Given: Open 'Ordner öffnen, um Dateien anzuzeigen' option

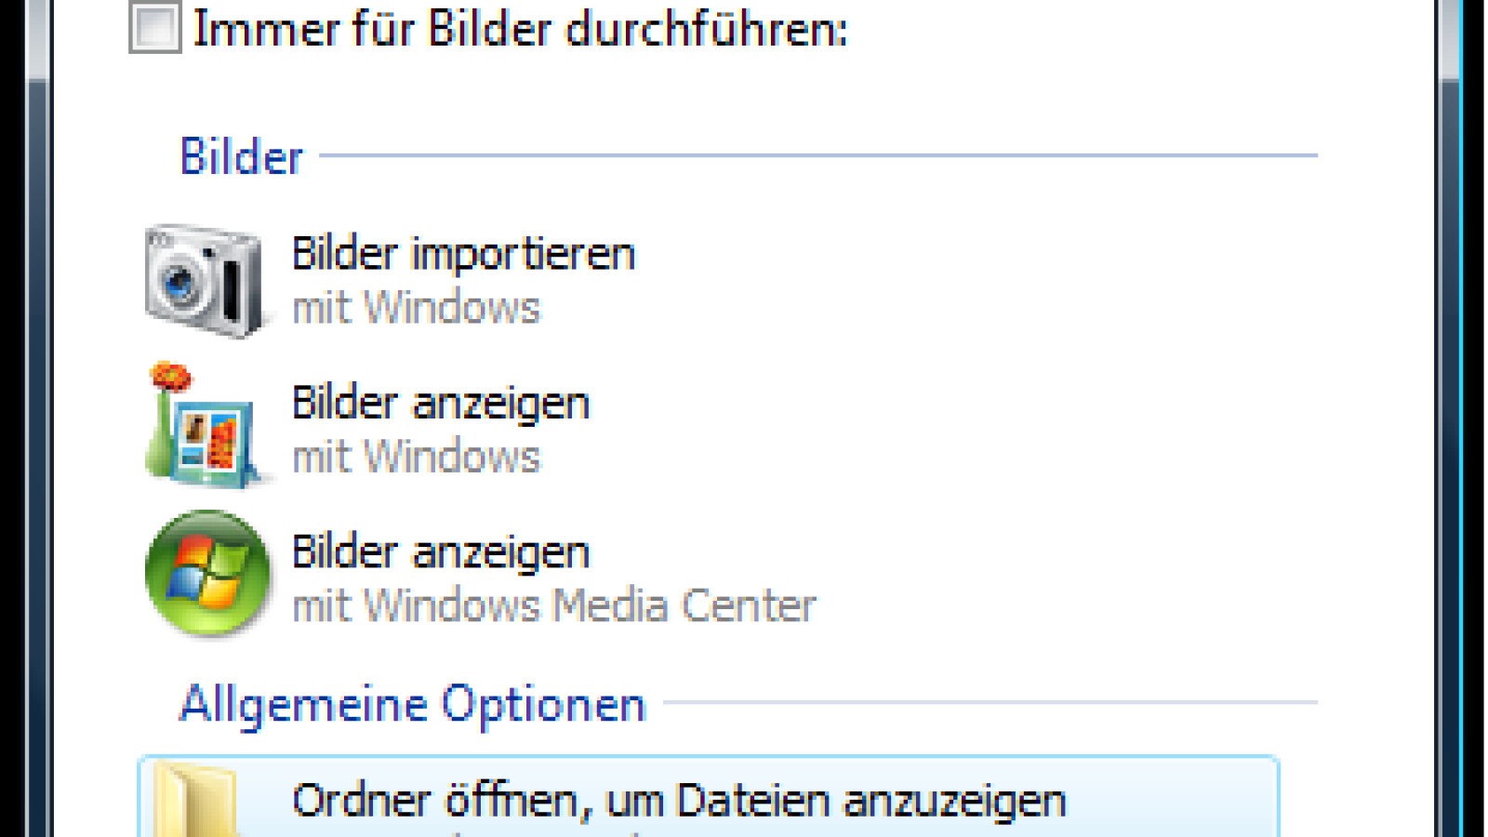Looking at the screenshot, I should (x=679, y=801).
